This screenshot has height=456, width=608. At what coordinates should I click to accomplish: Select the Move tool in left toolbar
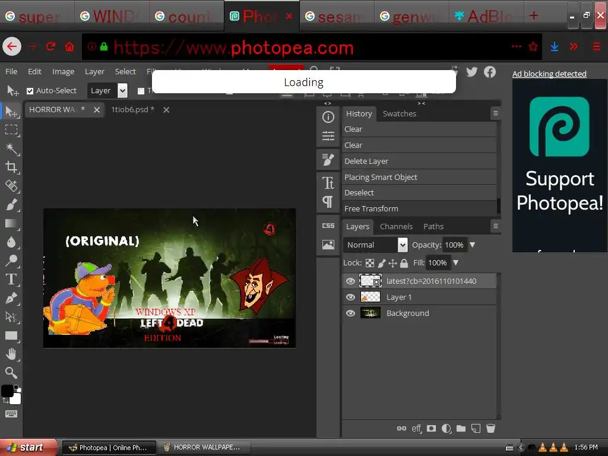(11, 111)
